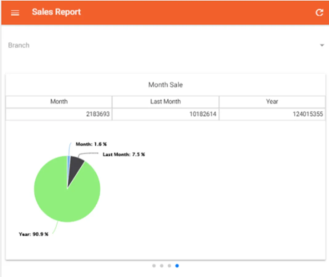
Task: Open the hamburger navigation menu
Action: point(15,13)
